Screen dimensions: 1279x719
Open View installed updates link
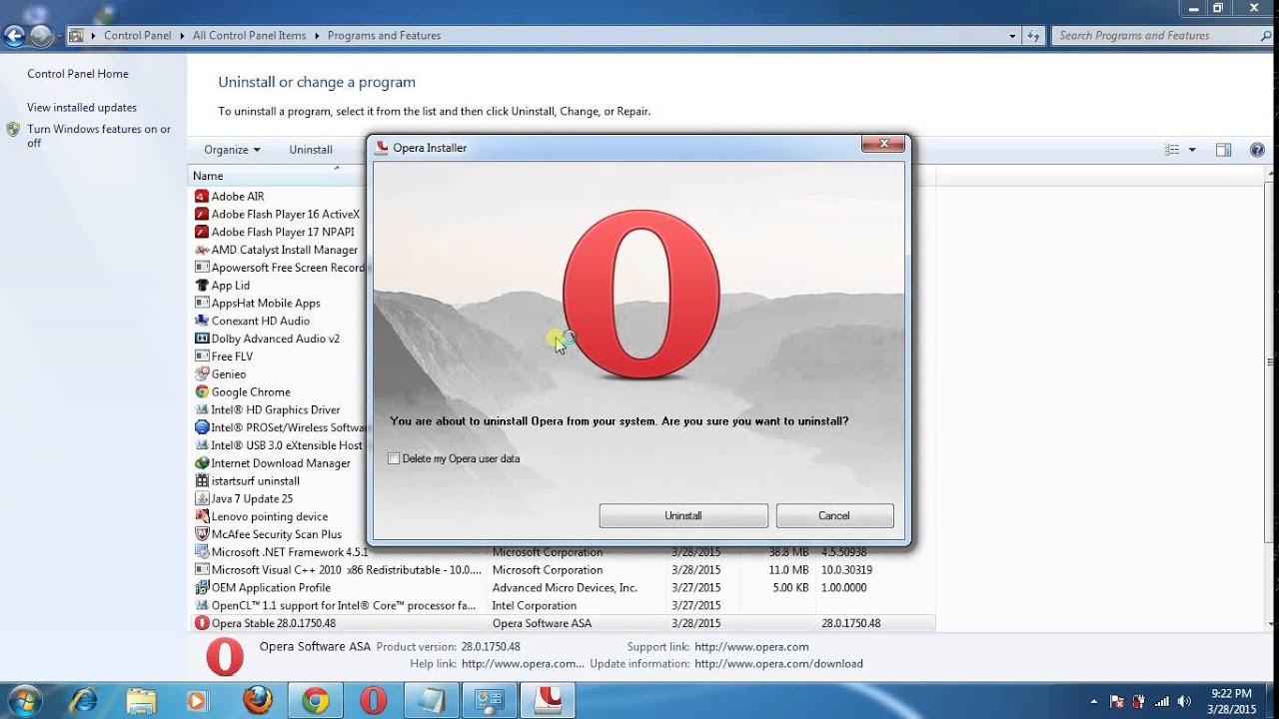coord(82,108)
